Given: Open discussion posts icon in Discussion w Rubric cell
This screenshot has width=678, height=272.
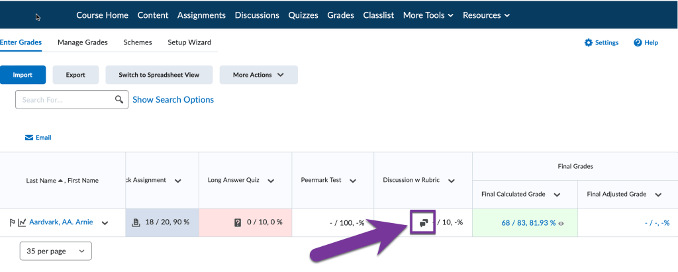Looking at the screenshot, I should click(x=424, y=223).
